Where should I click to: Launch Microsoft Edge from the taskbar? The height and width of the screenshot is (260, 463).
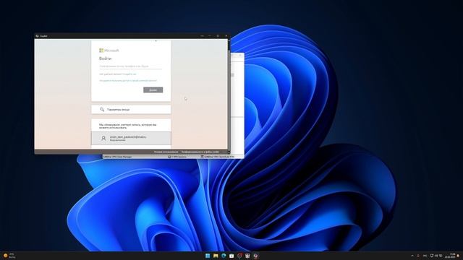(224, 256)
